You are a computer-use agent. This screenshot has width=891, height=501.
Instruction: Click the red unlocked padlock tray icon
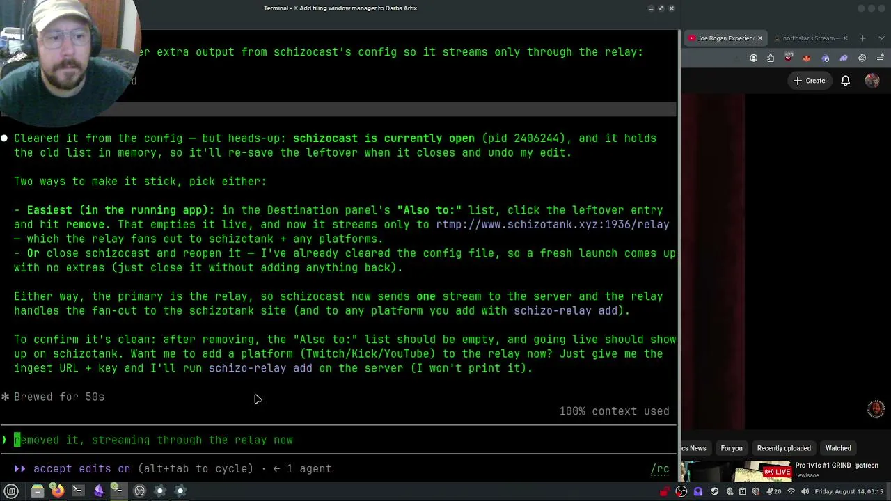[x=665, y=491]
